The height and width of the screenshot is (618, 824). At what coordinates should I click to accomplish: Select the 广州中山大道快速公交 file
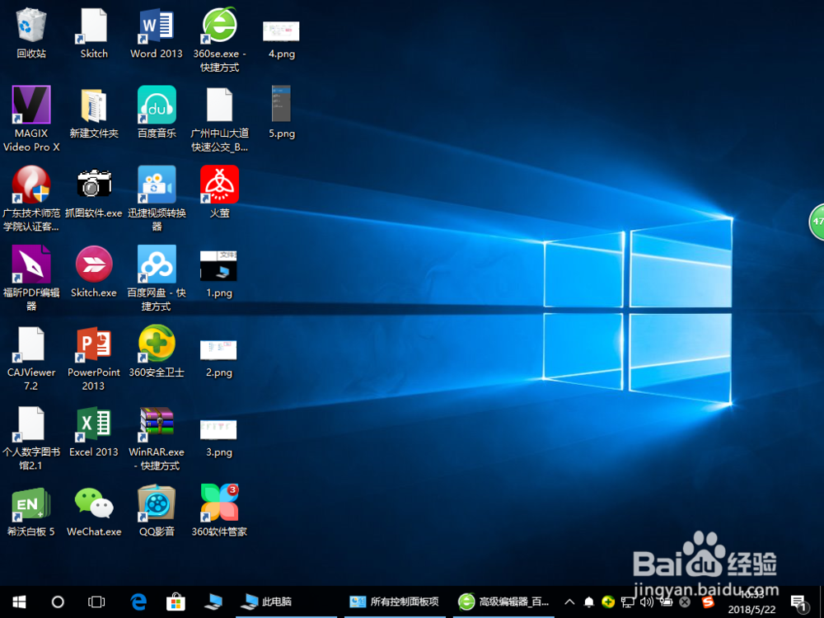219,119
